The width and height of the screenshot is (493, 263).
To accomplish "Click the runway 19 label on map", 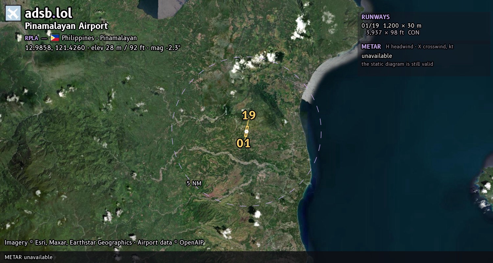I will pyautogui.click(x=249, y=115).
